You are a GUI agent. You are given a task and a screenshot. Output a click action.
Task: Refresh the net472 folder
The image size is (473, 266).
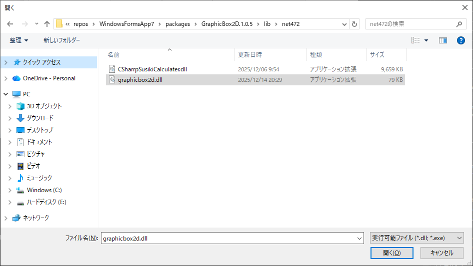(x=354, y=24)
